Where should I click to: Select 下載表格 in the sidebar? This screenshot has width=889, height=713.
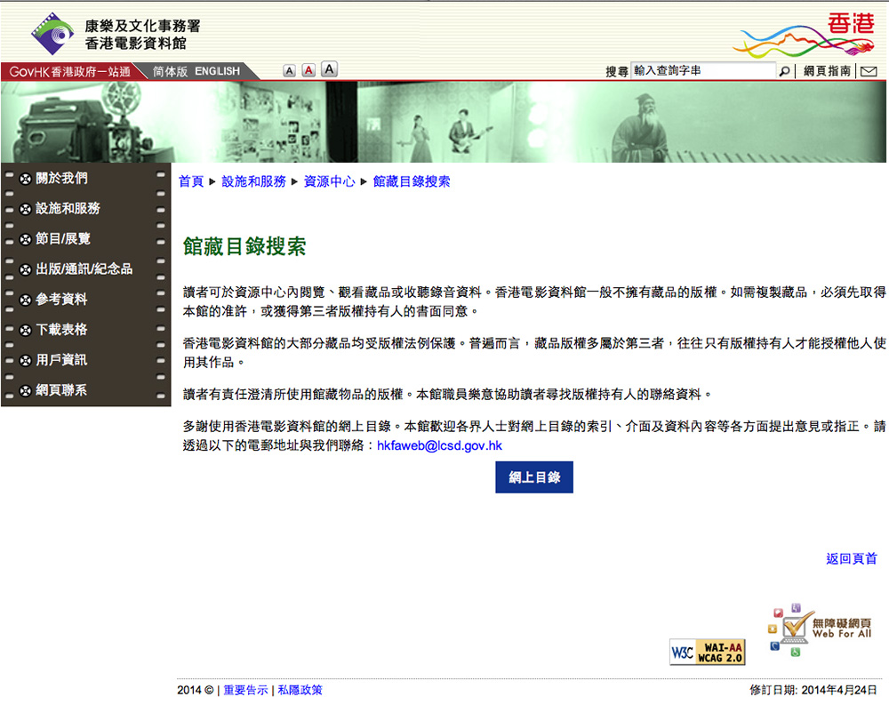pyautogui.click(x=61, y=330)
